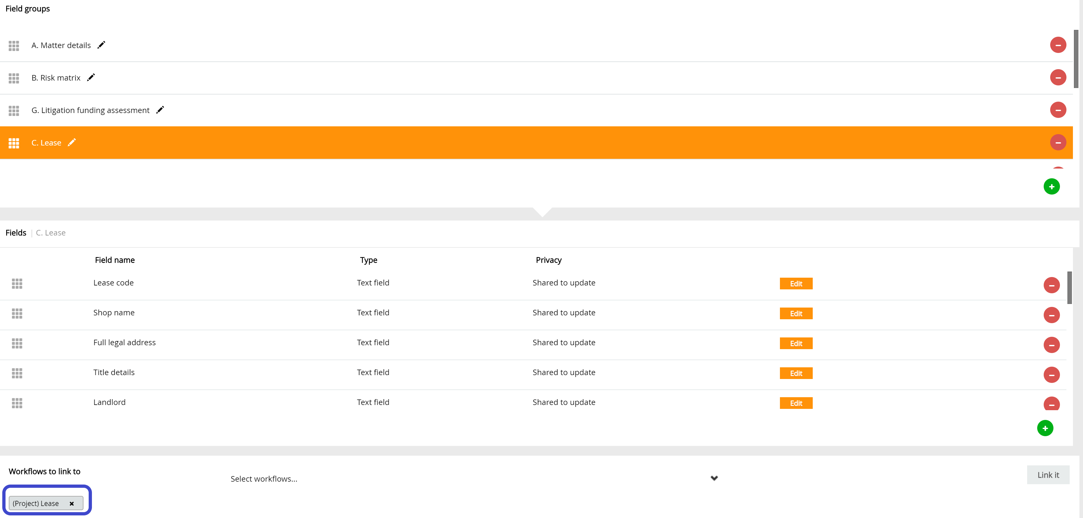Click the Shop name field name

click(x=114, y=313)
